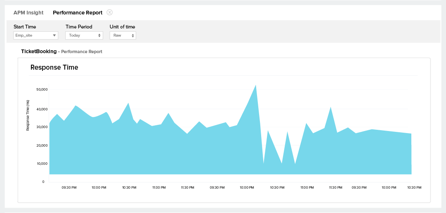446x213 pixels.
Task: Close the Performance Report tab with the X icon
Action: pyautogui.click(x=110, y=12)
